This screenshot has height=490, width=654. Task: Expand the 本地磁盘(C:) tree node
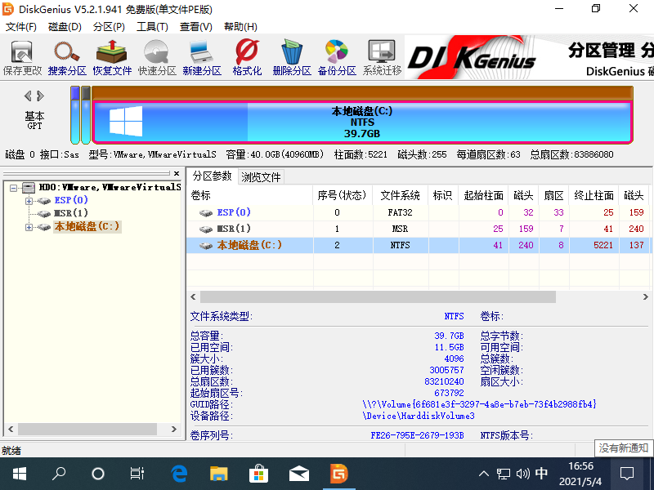point(29,227)
